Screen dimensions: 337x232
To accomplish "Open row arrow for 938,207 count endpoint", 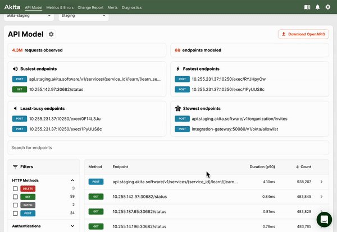I will [x=321, y=182].
